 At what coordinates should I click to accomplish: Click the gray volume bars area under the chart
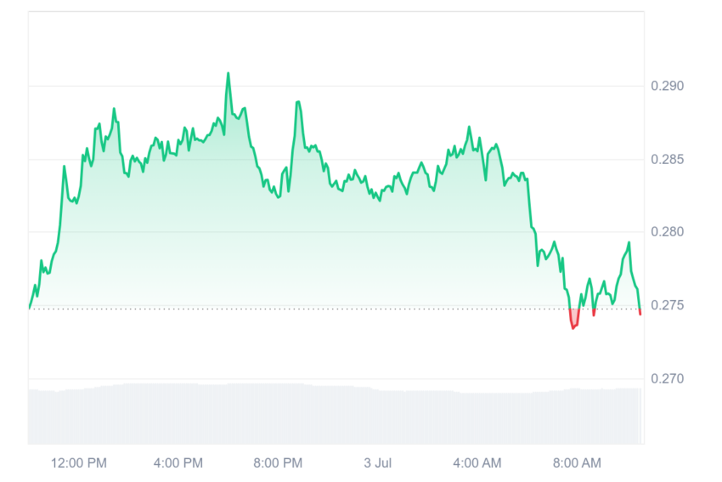click(335, 414)
